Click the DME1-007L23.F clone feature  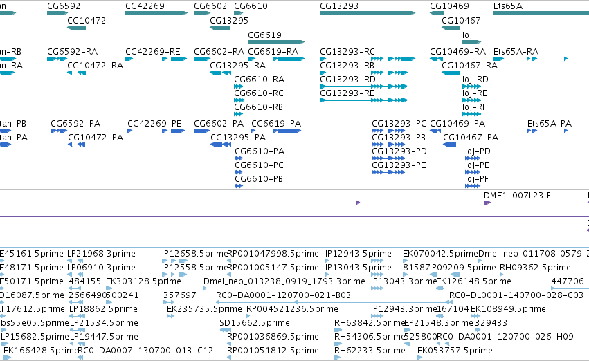517,196
